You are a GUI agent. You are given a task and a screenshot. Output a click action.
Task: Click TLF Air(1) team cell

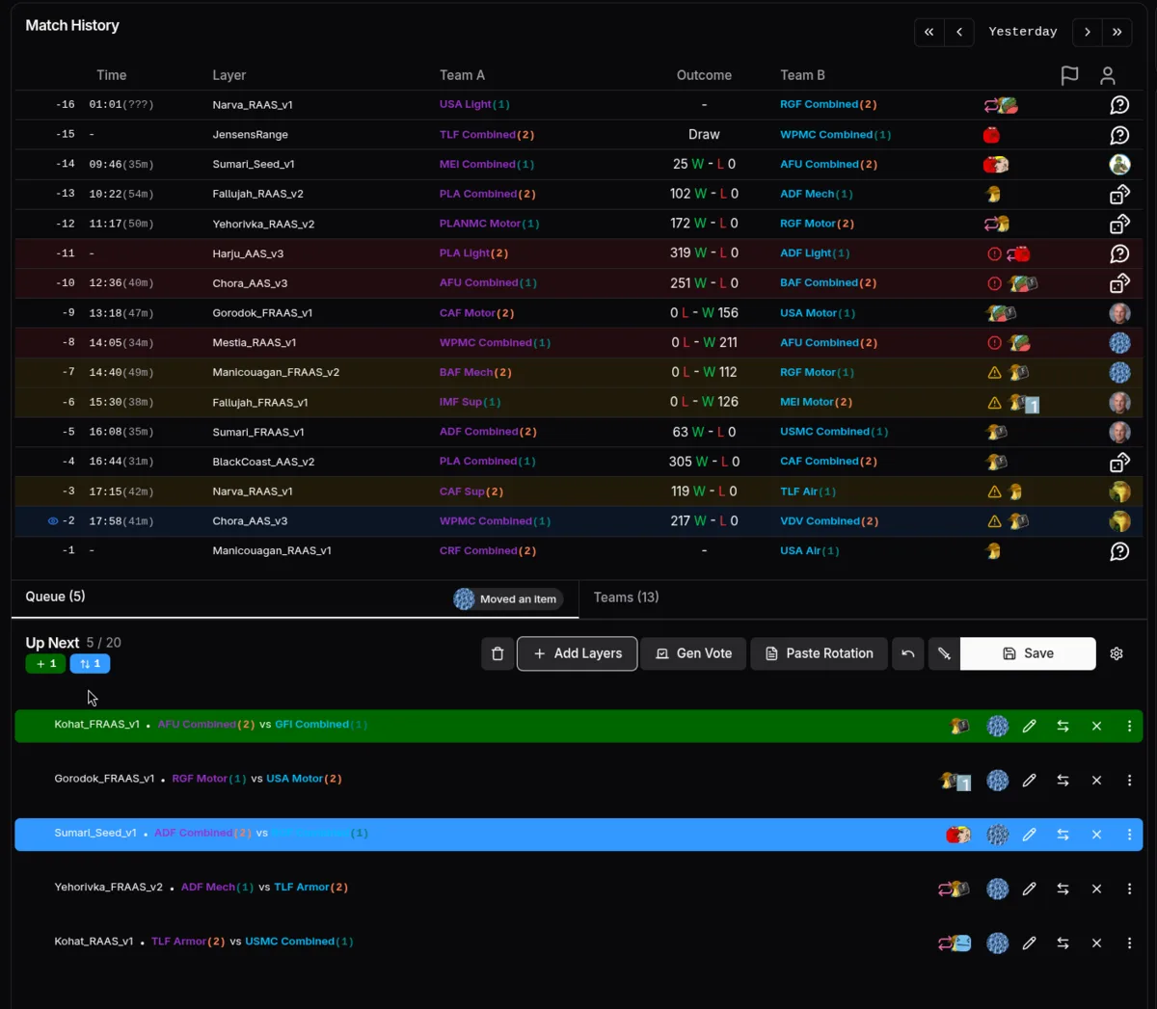pyautogui.click(x=808, y=491)
